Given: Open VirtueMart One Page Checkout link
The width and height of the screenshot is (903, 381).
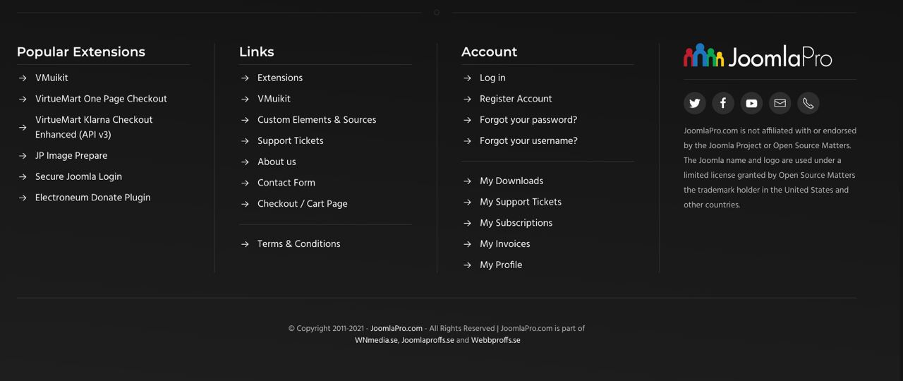Looking at the screenshot, I should coord(101,99).
